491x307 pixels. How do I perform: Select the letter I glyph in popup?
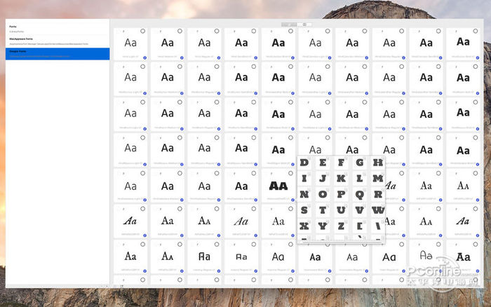(304, 178)
